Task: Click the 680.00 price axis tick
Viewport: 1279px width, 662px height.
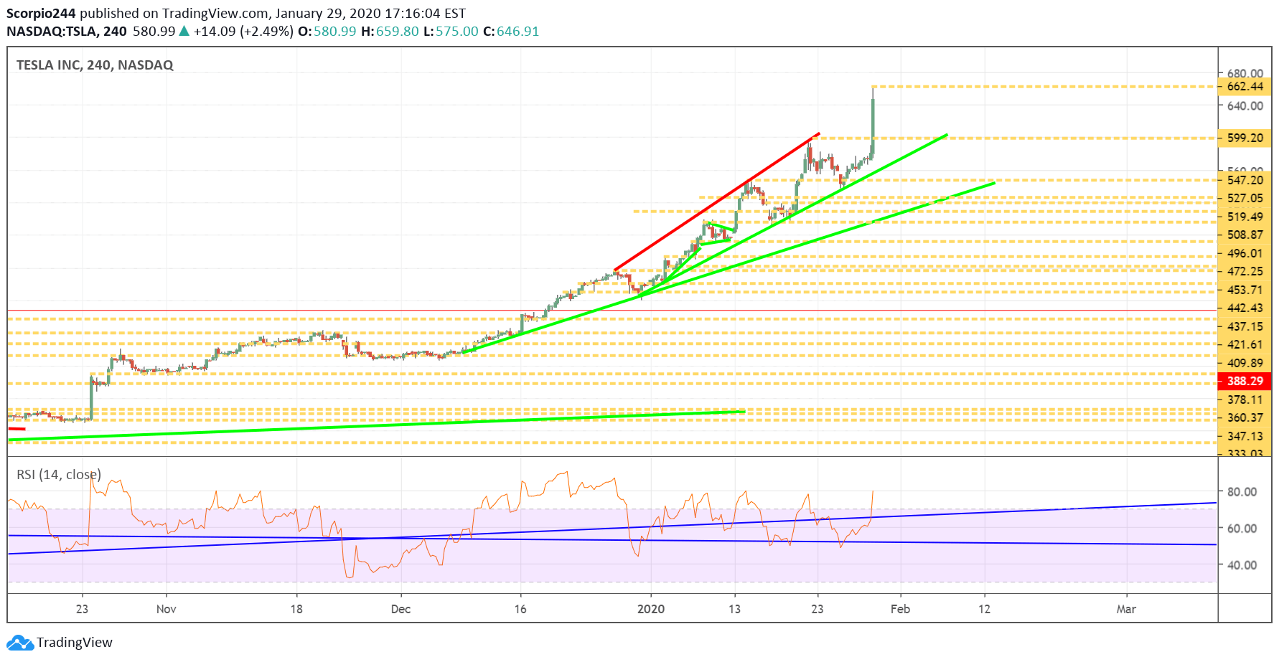Action: 1245,73
